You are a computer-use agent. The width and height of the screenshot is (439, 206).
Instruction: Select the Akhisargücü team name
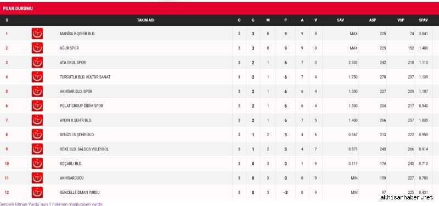click(x=71, y=178)
